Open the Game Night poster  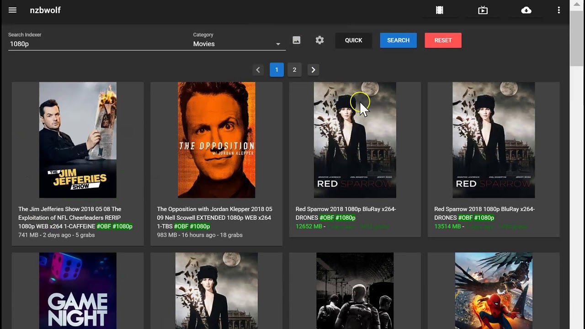click(x=78, y=291)
